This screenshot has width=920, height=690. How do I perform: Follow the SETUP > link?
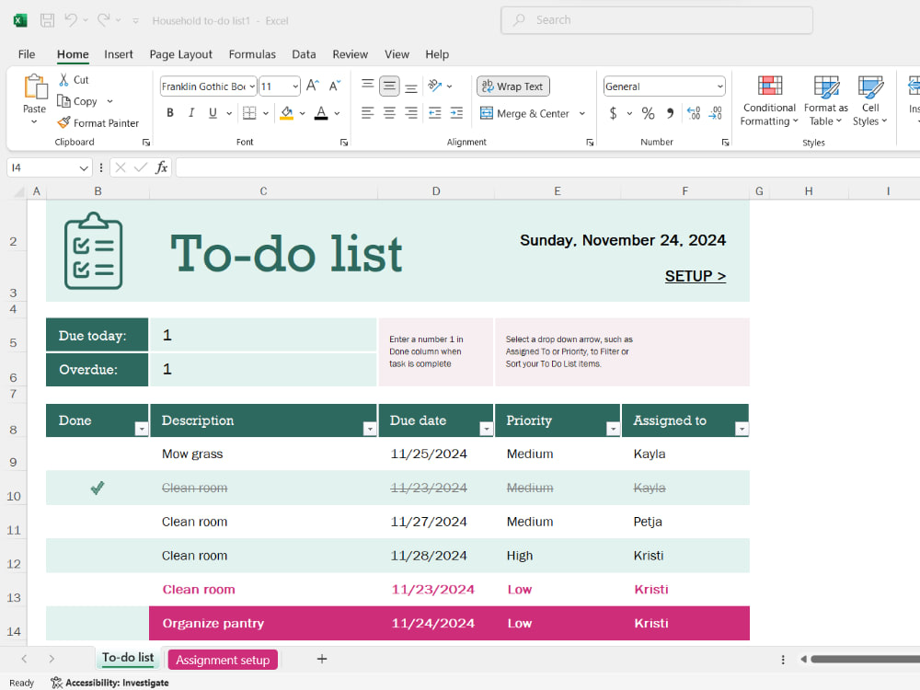click(x=696, y=276)
